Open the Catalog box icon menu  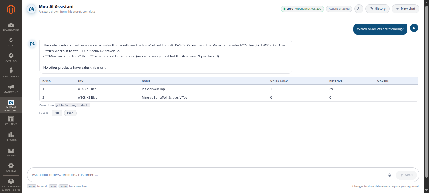11,58
